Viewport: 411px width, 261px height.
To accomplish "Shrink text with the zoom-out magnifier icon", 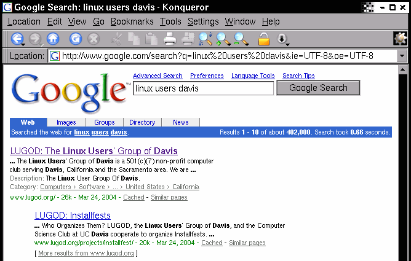I will (x=240, y=39).
